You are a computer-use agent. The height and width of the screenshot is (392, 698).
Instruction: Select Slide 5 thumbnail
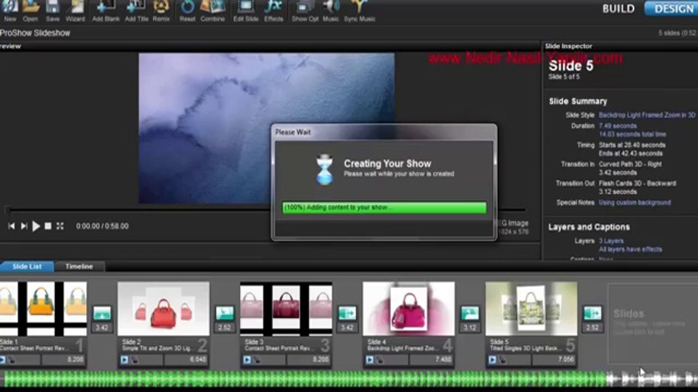click(531, 308)
